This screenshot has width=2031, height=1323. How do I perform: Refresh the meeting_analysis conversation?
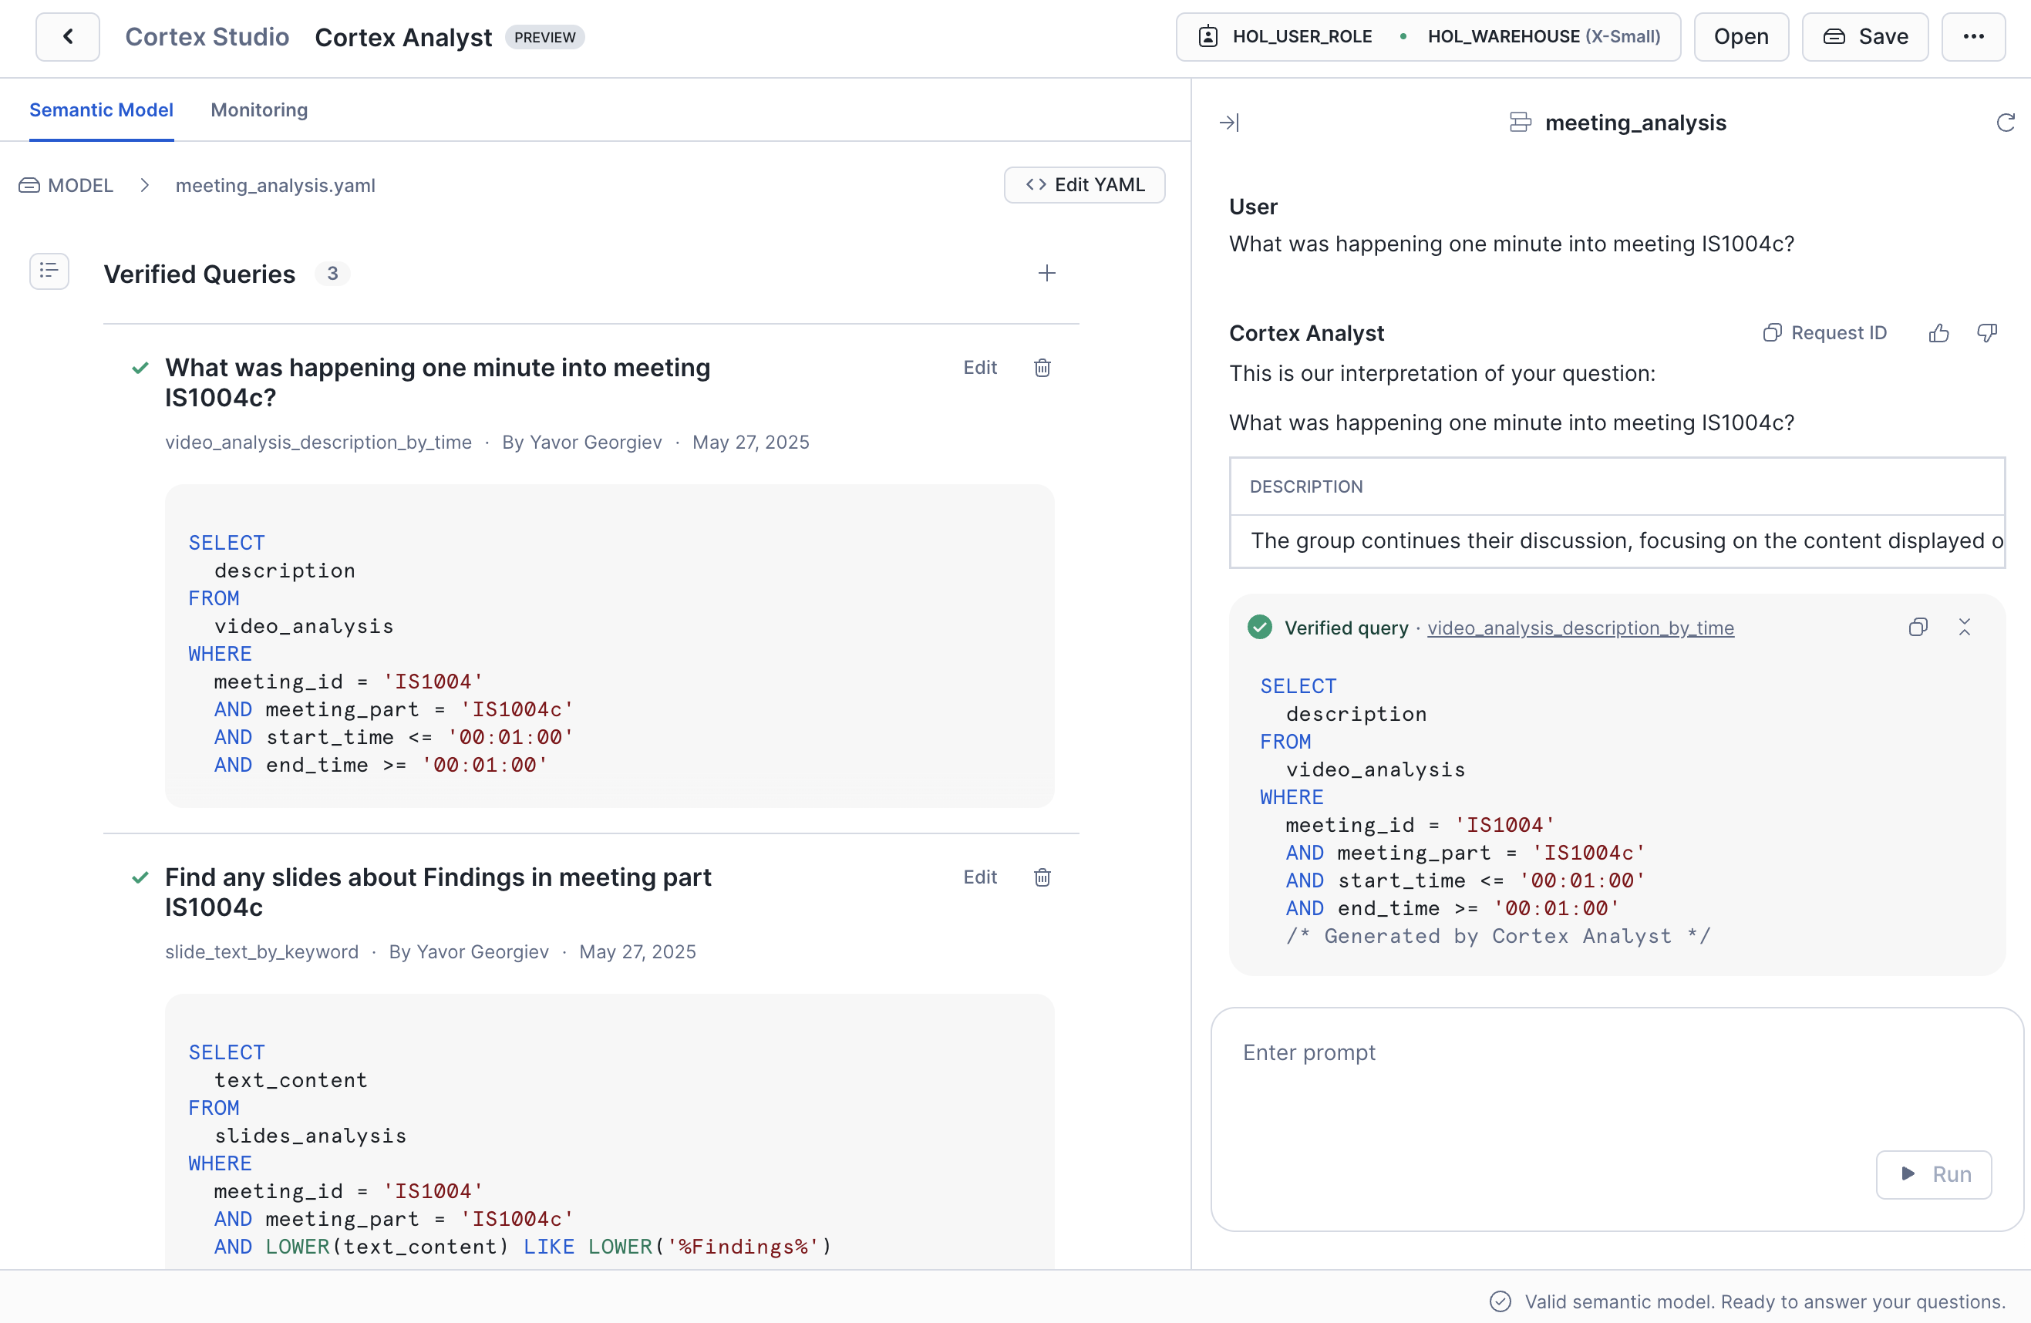2005,122
